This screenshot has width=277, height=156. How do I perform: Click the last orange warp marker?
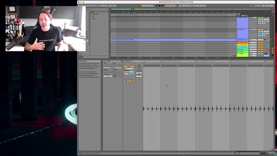(x=264, y=65)
